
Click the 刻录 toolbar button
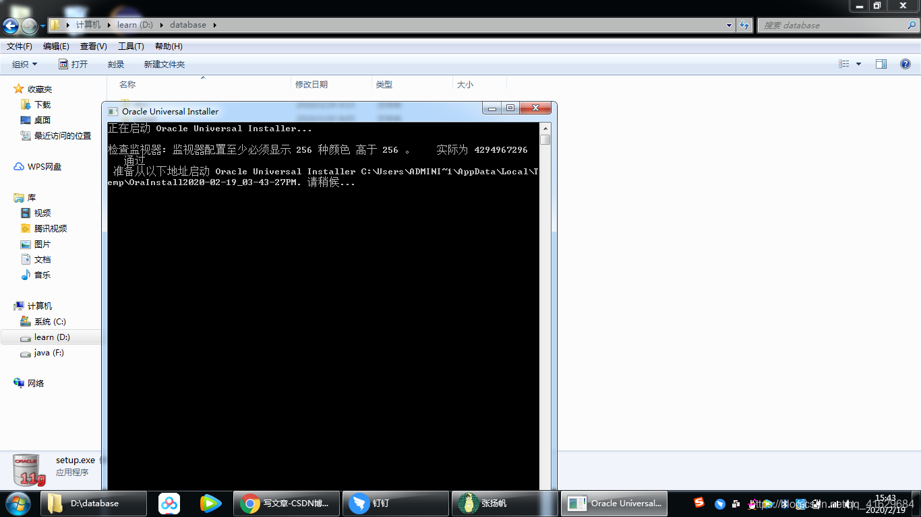tap(116, 65)
